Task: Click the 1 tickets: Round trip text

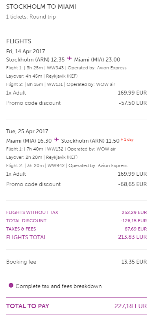Action: pos(31,17)
